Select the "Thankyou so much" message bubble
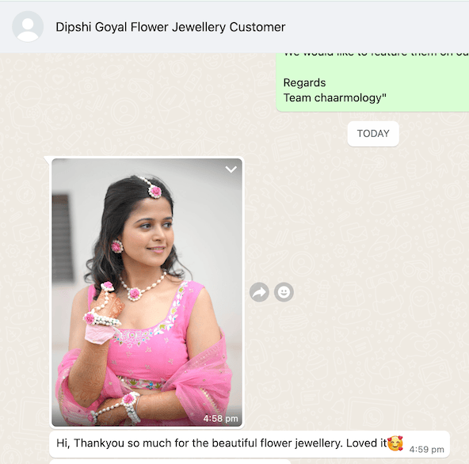 [x=249, y=444]
